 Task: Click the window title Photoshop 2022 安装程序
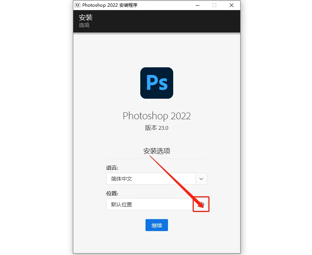click(110, 5)
